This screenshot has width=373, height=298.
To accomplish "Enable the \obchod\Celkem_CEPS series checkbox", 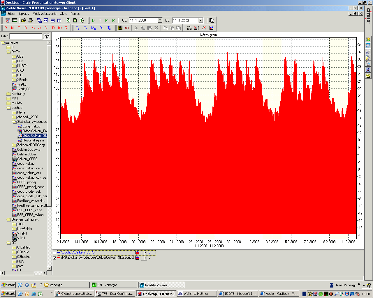I will pos(54,253).
